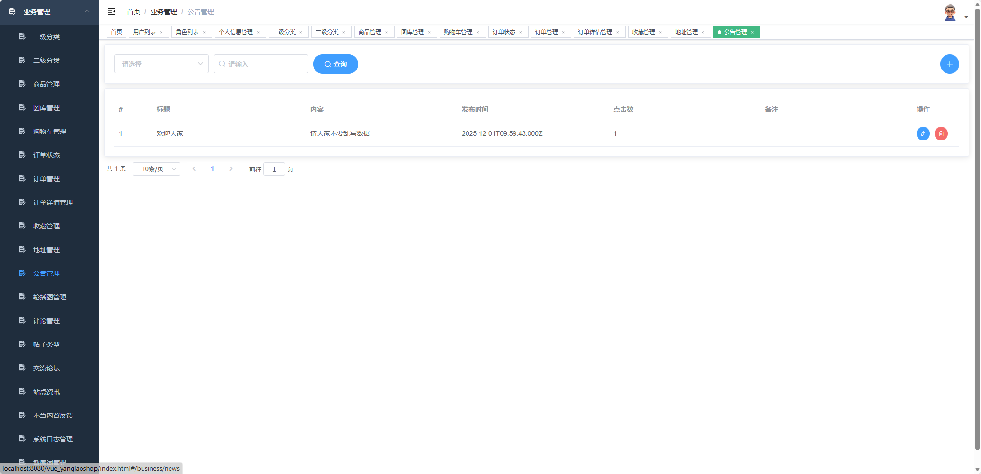Screen dimensions: 981x474
Task: Close the 个人信息管理 tab
Action: tap(258, 32)
